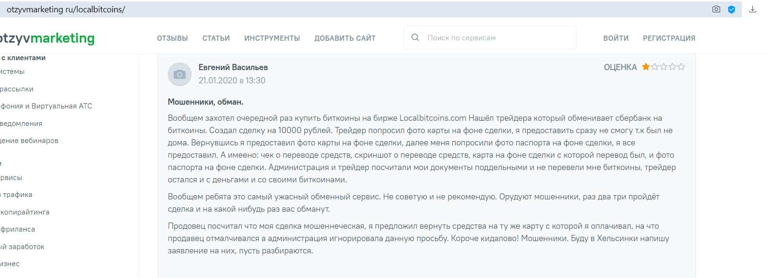Click the reviewer's avatar placeholder
The image size is (768, 278).
[179, 74]
